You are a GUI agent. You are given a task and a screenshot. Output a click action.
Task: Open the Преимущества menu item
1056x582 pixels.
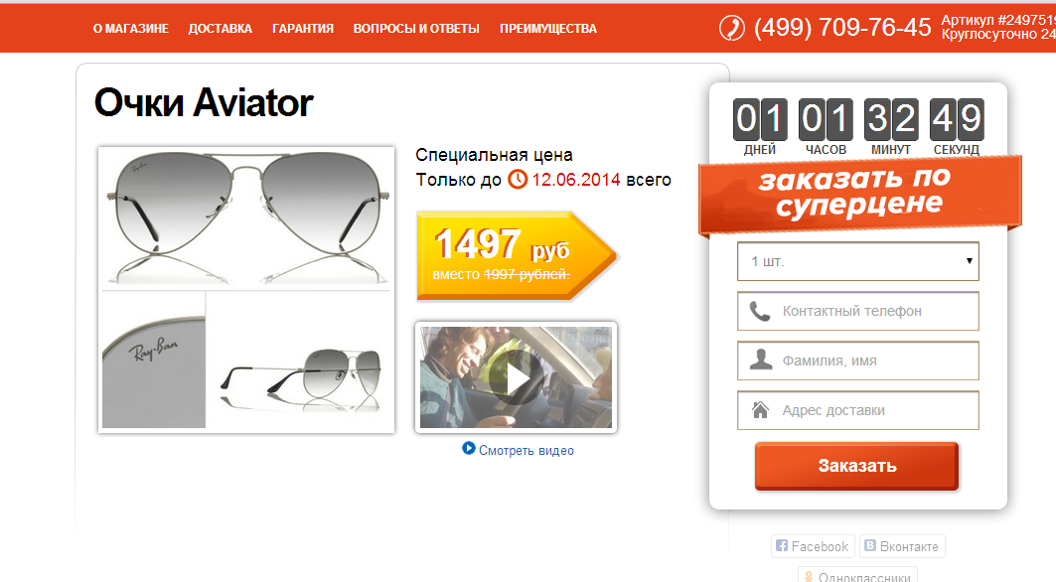tap(548, 28)
